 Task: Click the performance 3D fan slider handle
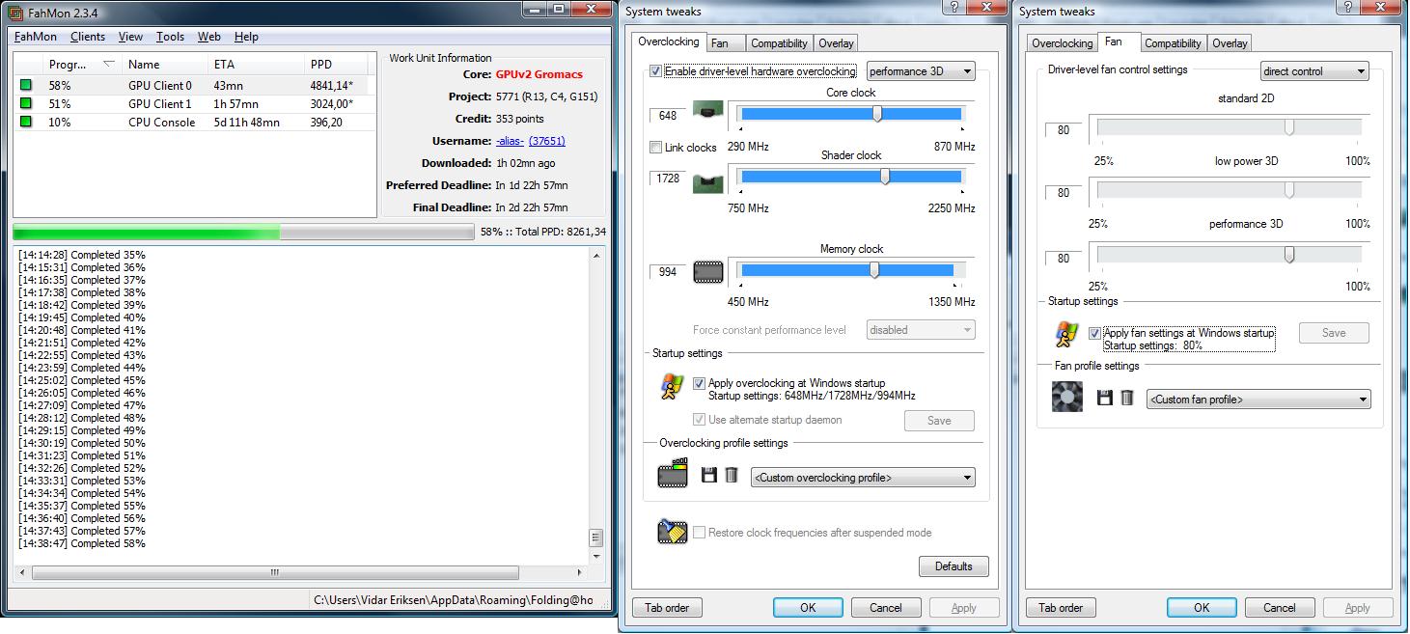pyautogui.click(x=1289, y=255)
